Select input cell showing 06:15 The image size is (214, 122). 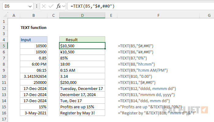(x=34, y=70)
